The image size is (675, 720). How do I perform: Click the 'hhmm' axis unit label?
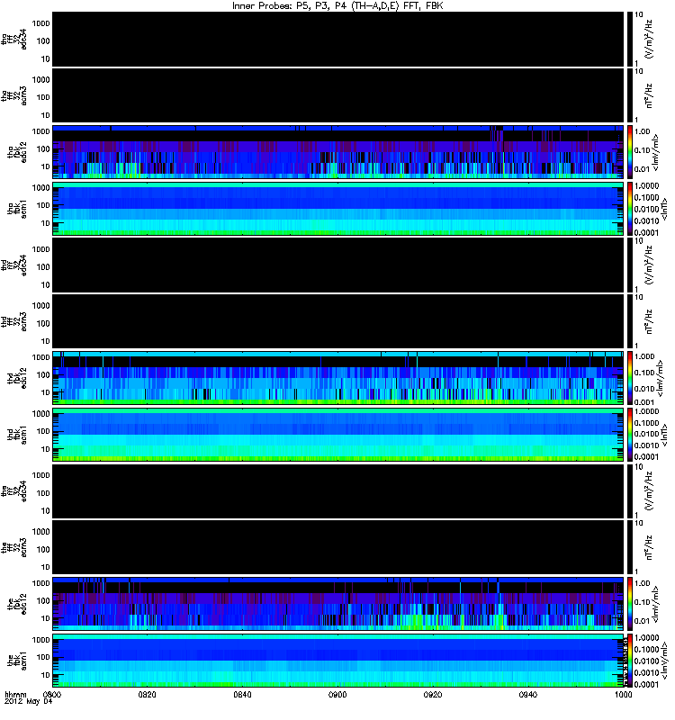(x=15, y=694)
